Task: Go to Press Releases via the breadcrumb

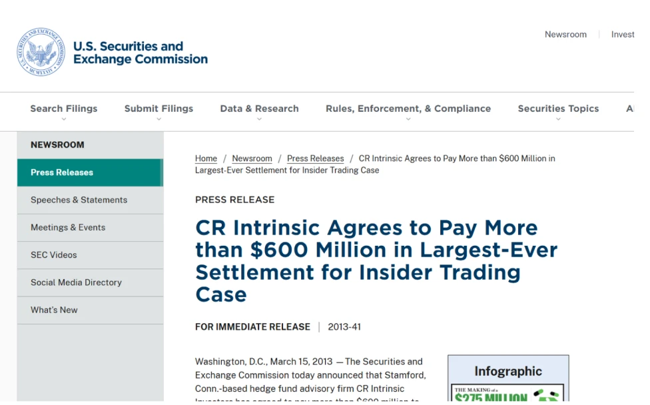Action: [x=316, y=159]
